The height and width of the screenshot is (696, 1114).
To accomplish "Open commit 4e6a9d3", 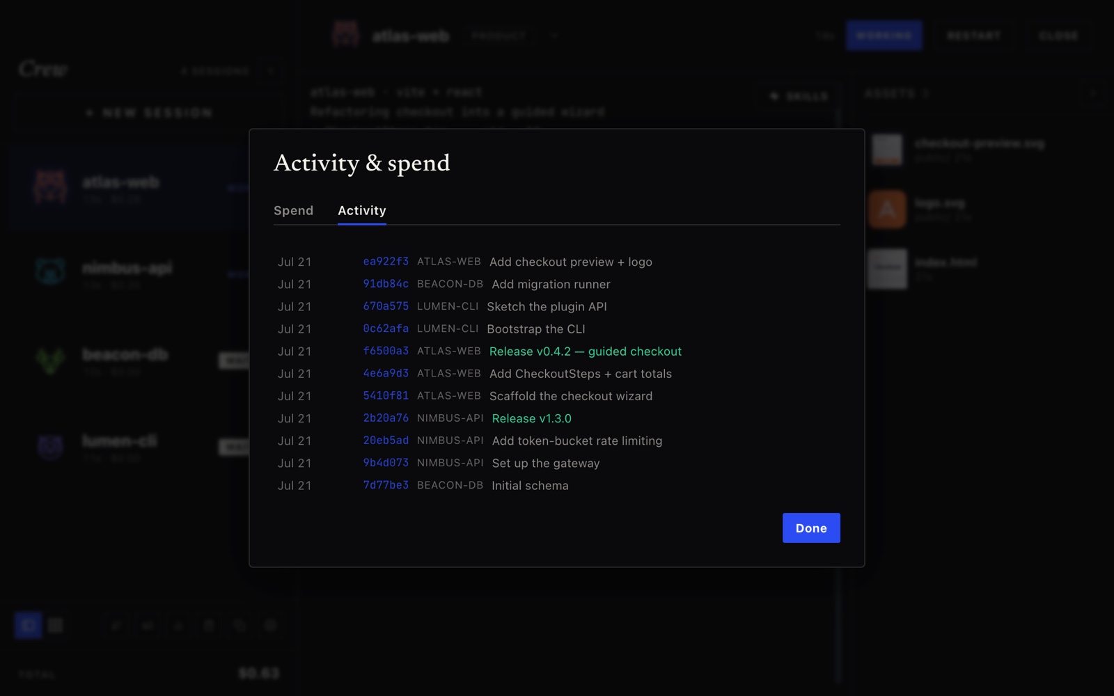I will (386, 373).
